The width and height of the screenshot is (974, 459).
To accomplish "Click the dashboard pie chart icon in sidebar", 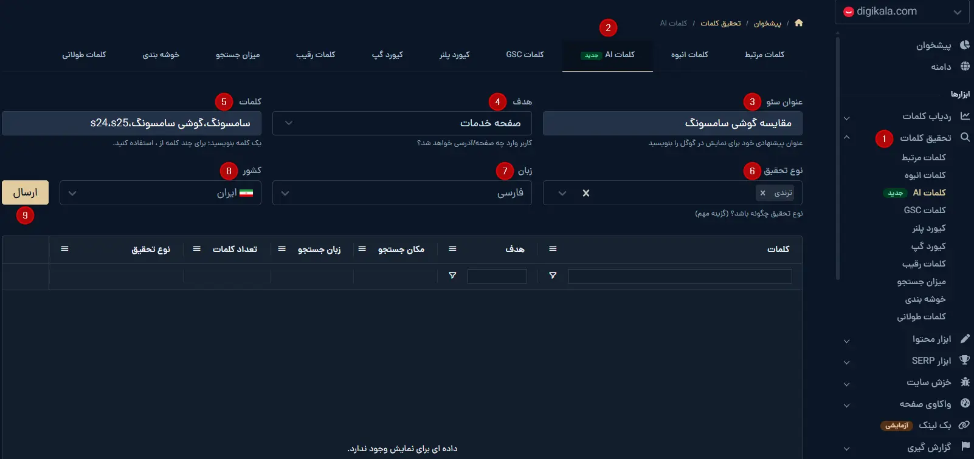I will (964, 45).
